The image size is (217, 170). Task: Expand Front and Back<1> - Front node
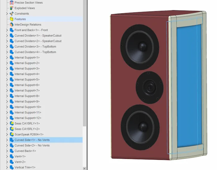pos(7,30)
